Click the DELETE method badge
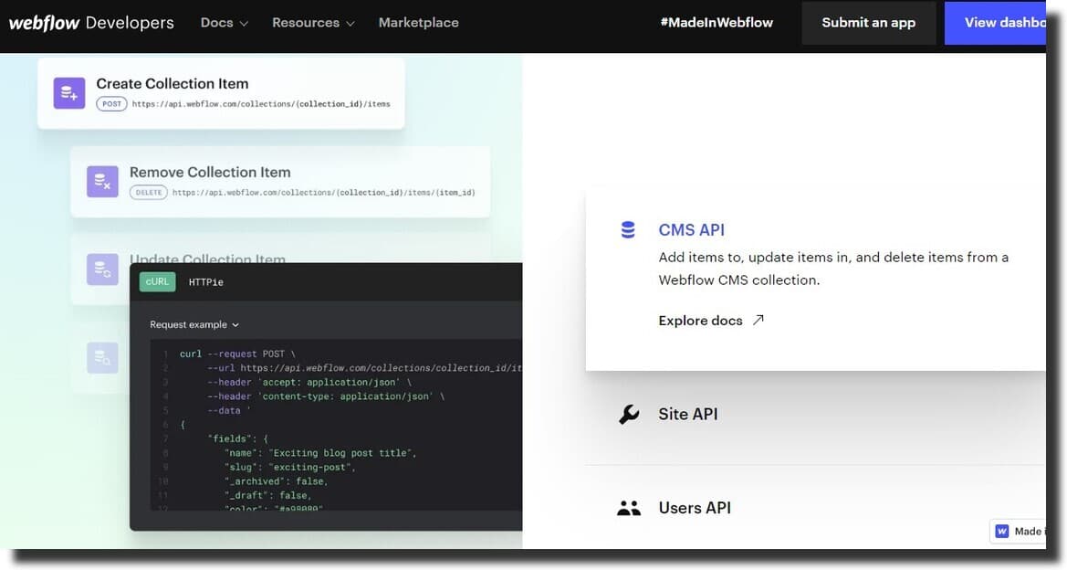Image resolution: width=1067 pixels, height=570 pixels. (x=149, y=192)
